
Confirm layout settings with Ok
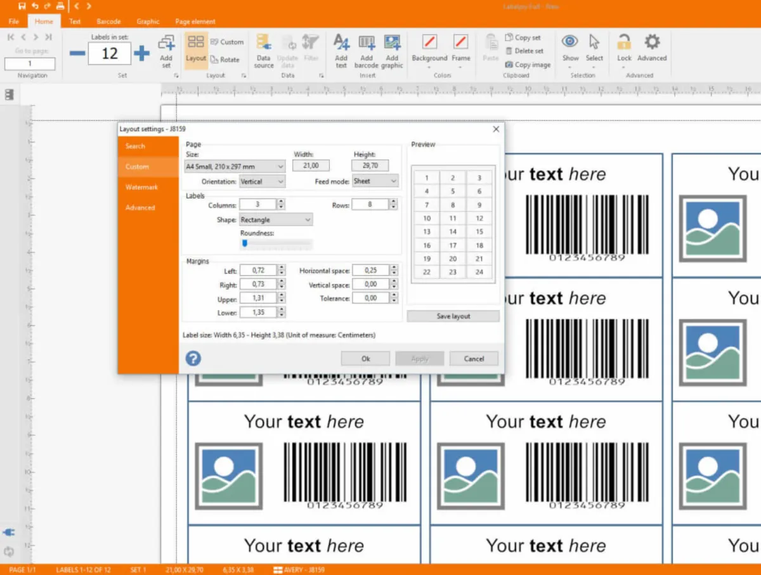click(365, 358)
